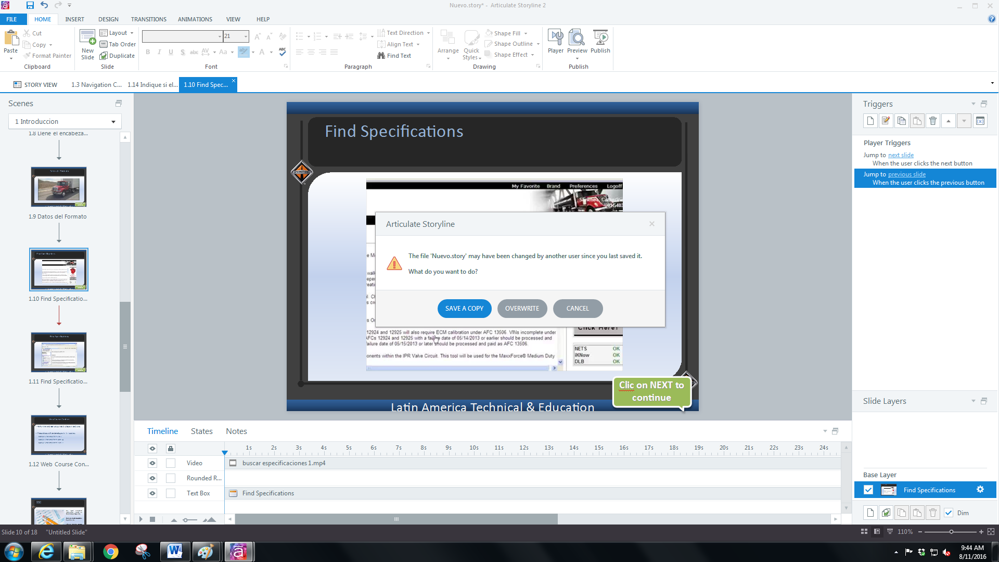Open settings gear for Find Specifications layer

tap(980, 490)
